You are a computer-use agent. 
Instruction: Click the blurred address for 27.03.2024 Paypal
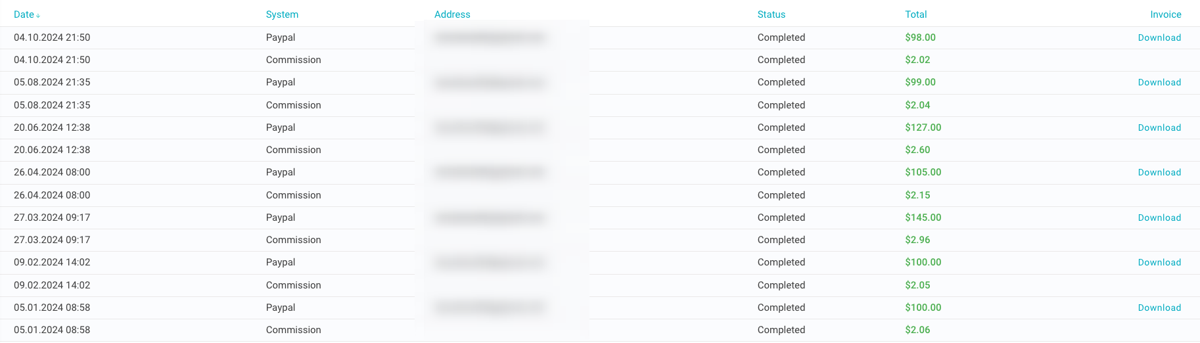point(490,217)
